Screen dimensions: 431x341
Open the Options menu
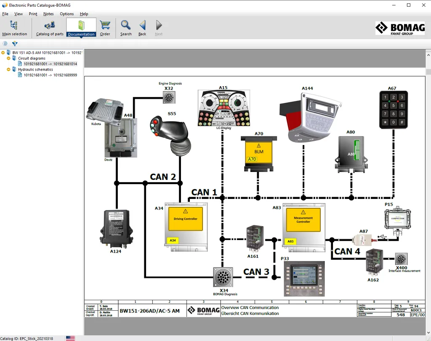point(67,14)
